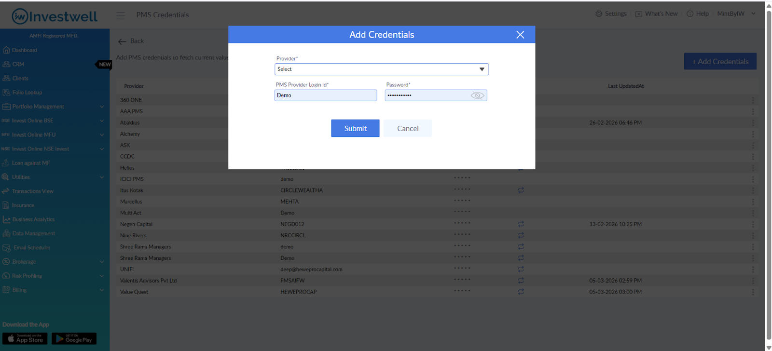Click the Provider column header

pyautogui.click(x=134, y=86)
